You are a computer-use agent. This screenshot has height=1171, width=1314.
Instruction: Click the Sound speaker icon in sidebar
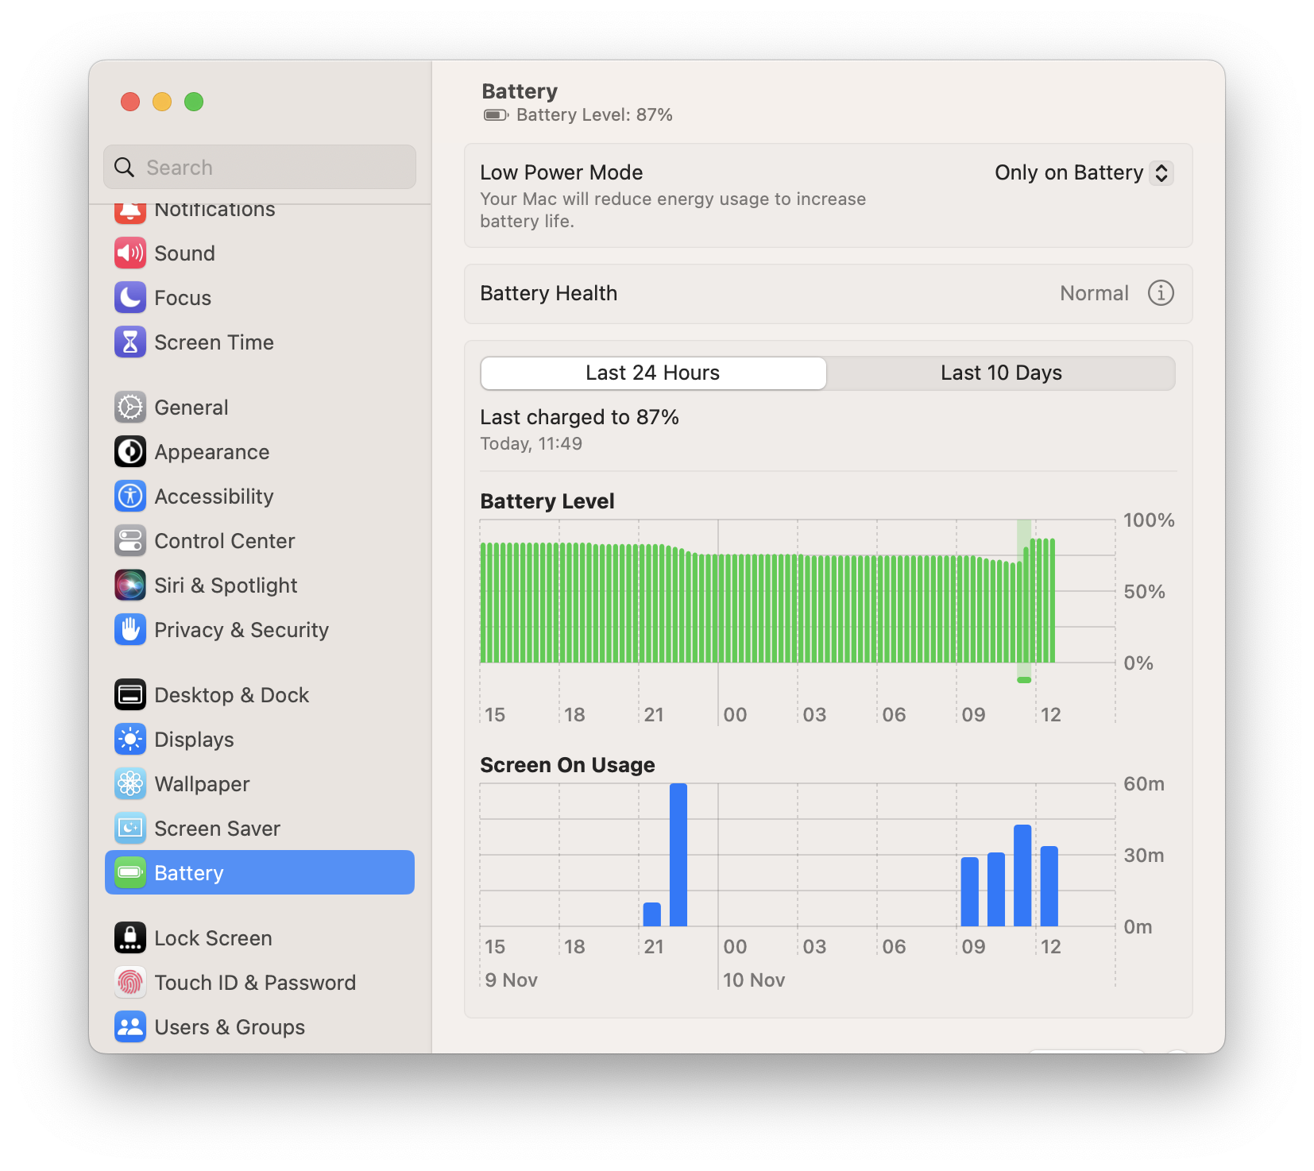coord(130,253)
